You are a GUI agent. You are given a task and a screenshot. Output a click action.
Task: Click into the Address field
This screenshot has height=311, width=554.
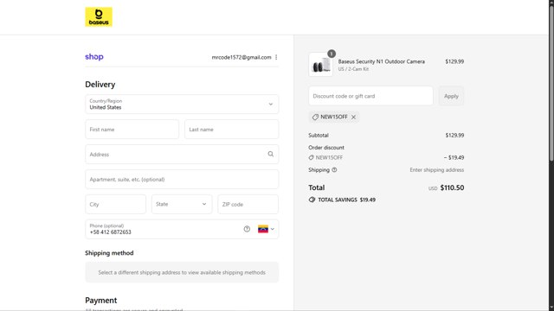[182, 154]
